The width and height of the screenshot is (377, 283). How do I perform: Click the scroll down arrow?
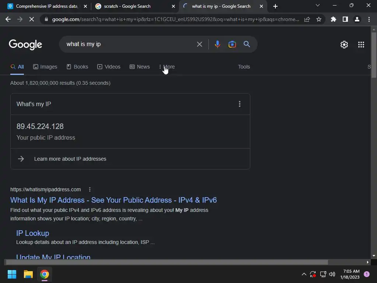tap(374, 256)
